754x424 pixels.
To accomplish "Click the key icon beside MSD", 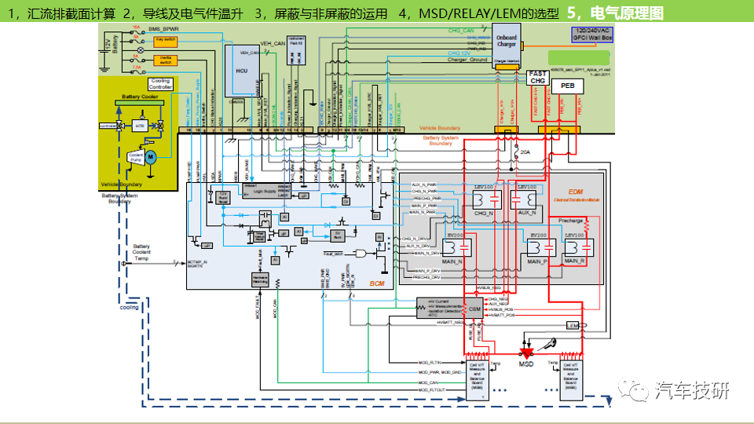I will point(549,345).
